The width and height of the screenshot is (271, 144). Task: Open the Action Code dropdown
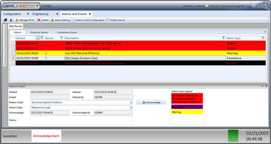[x=131, y=107]
